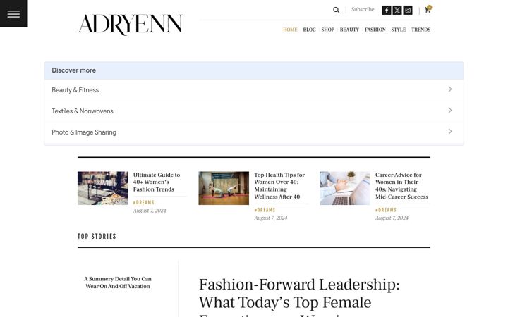Open the Instagram social icon
Screen dimensions: 508x317
pos(408,11)
